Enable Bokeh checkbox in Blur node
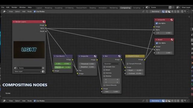The image size is (193, 108). (104, 70)
